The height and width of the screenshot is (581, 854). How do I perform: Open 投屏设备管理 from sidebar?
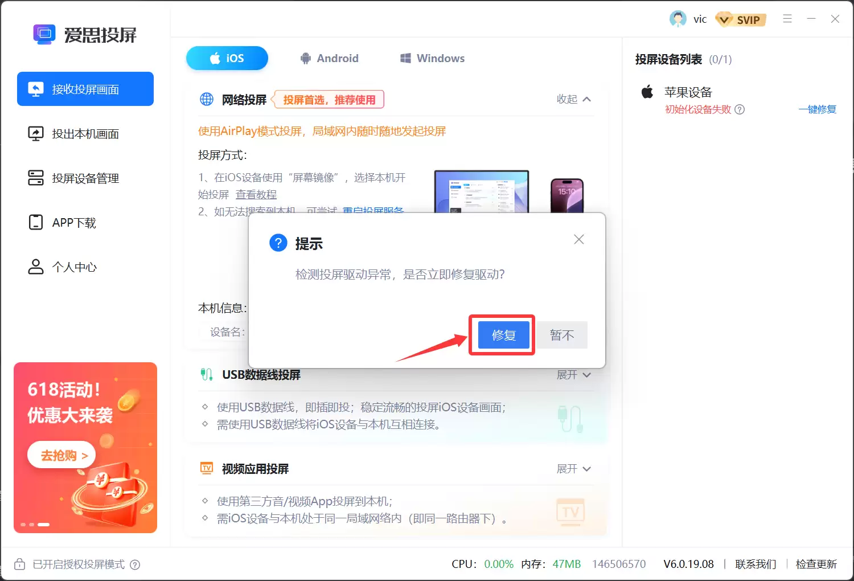point(84,178)
